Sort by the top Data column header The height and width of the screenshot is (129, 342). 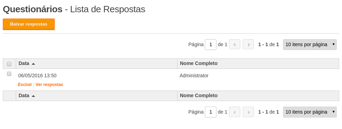24,63
